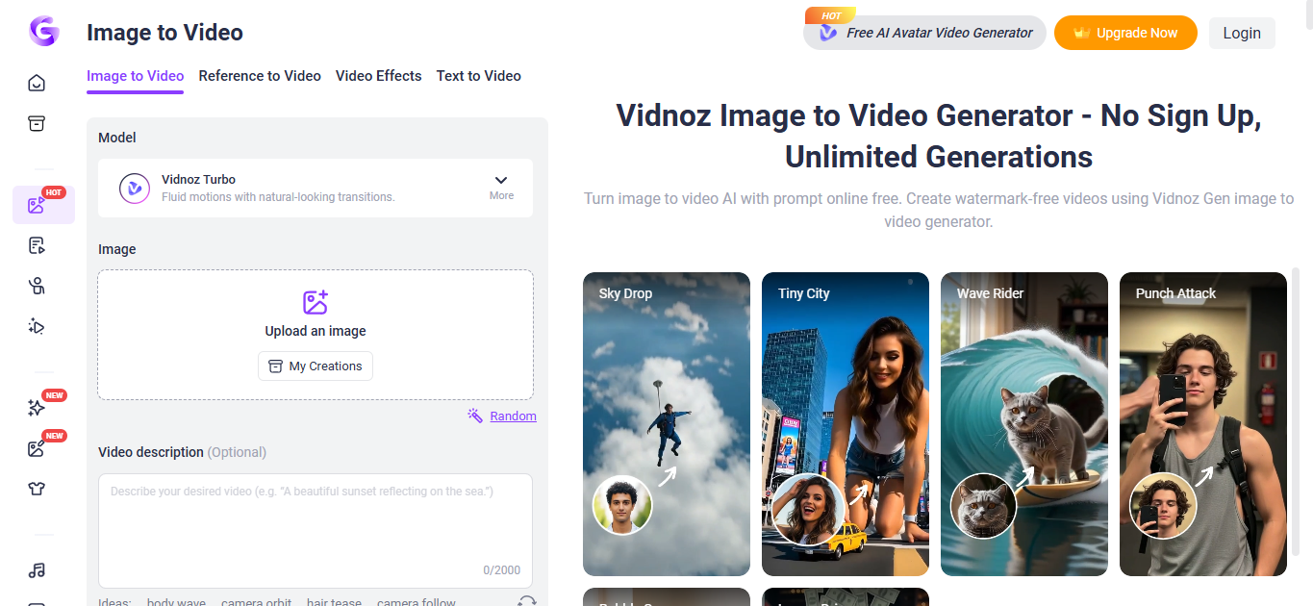This screenshot has height=606, width=1313.
Task: Open the music note sidebar icon
Action: point(37,570)
